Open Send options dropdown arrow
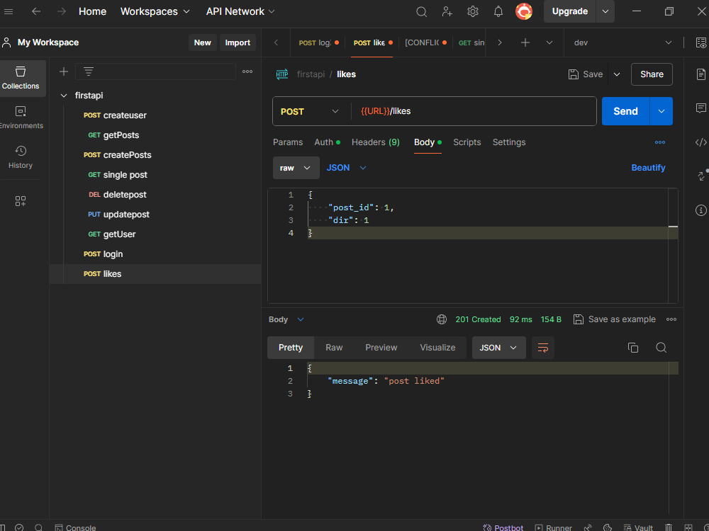Image resolution: width=709 pixels, height=531 pixels. 661,111
